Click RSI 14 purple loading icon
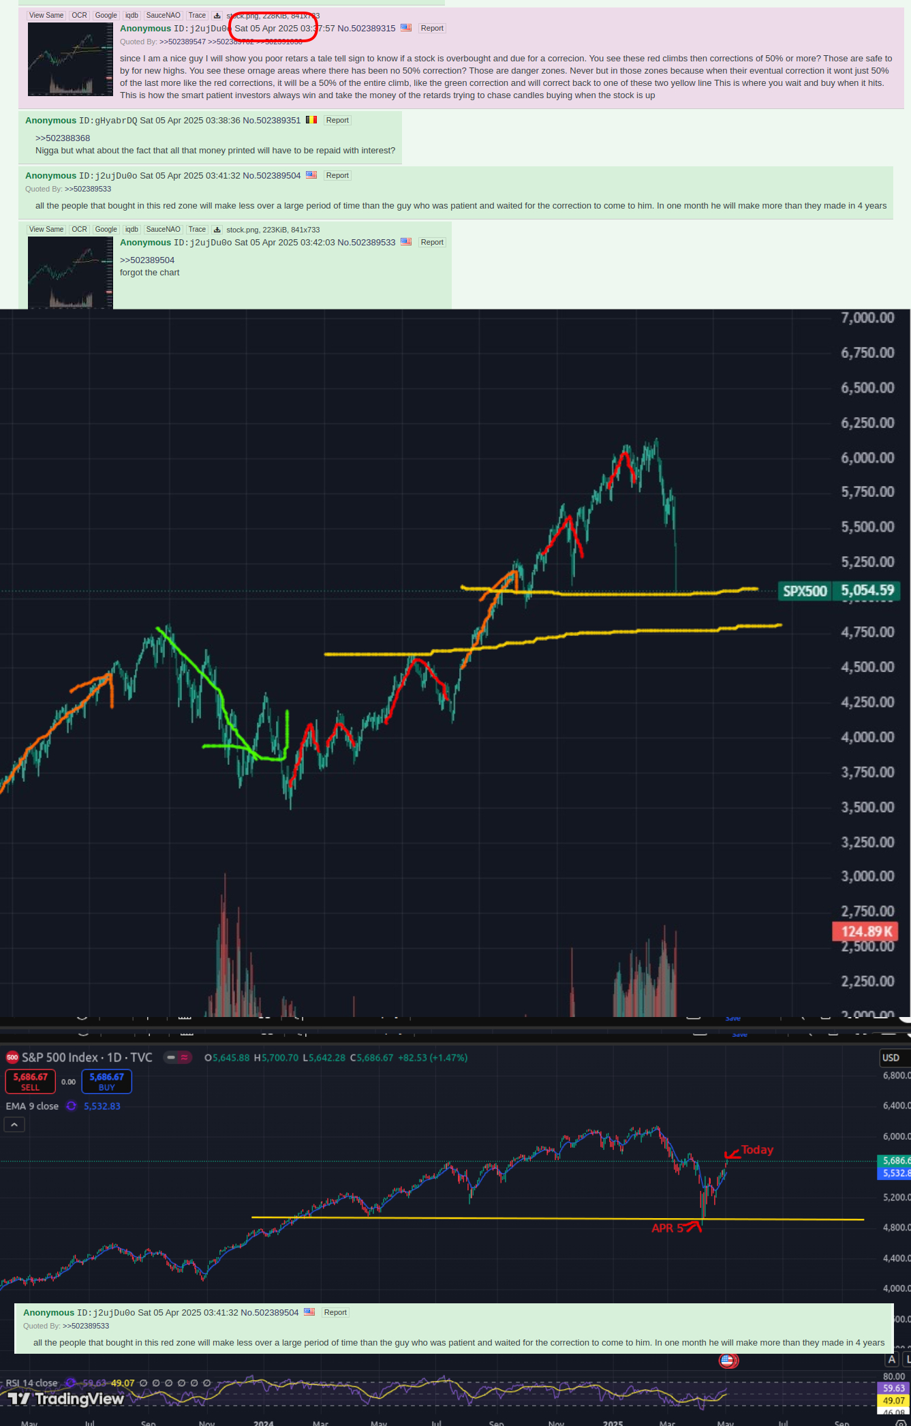 [x=70, y=1383]
